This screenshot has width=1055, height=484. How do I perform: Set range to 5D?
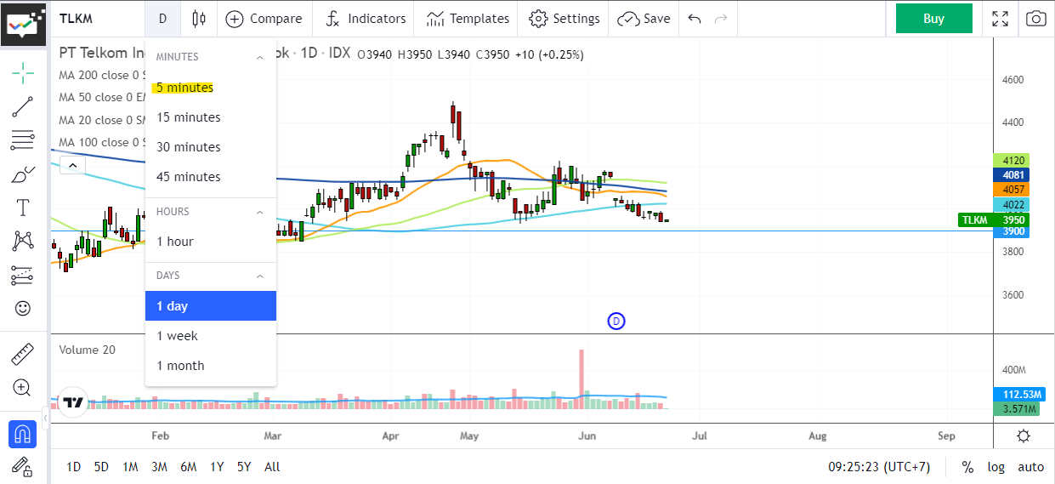[101, 467]
